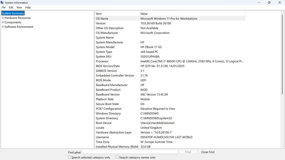Screen dimensions: 285x160
Task: Enable Search category names only checkbox
Action: (x=117, y=157)
